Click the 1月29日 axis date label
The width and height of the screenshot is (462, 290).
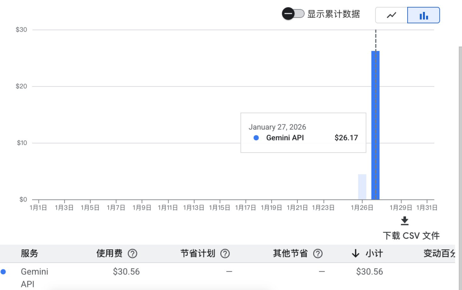(x=401, y=208)
